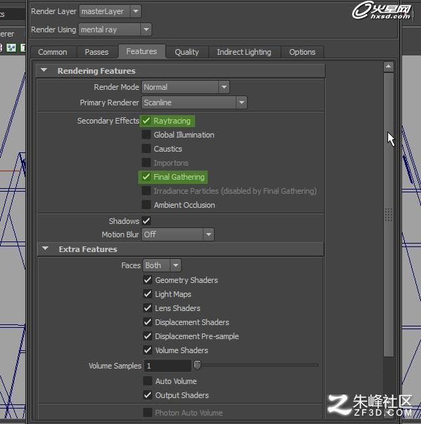Open the Motion Blur Off dropdown
421x424 pixels.
coord(178,234)
